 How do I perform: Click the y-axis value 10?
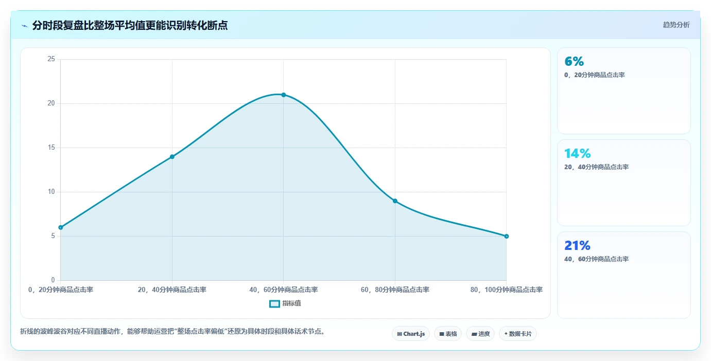pos(51,192)
